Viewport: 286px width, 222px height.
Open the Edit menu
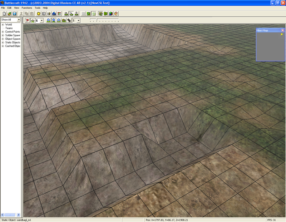[9, 8]
